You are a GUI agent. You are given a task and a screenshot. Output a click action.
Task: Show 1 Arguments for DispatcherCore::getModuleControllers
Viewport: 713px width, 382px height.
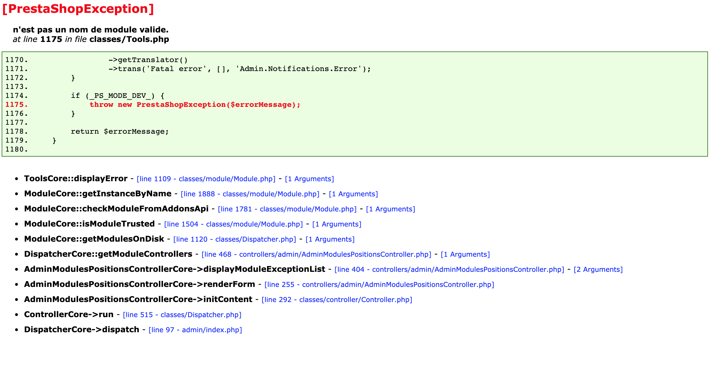tap(465, 254)
